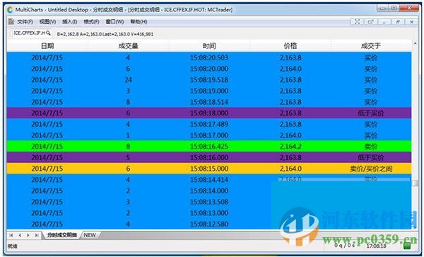The image size is (424, 257).
Task: Open the document icon left of 文件 menu
Action: (11, 21)
